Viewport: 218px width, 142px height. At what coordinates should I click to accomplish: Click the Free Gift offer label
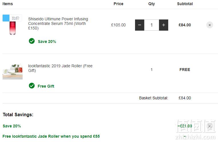46,86
